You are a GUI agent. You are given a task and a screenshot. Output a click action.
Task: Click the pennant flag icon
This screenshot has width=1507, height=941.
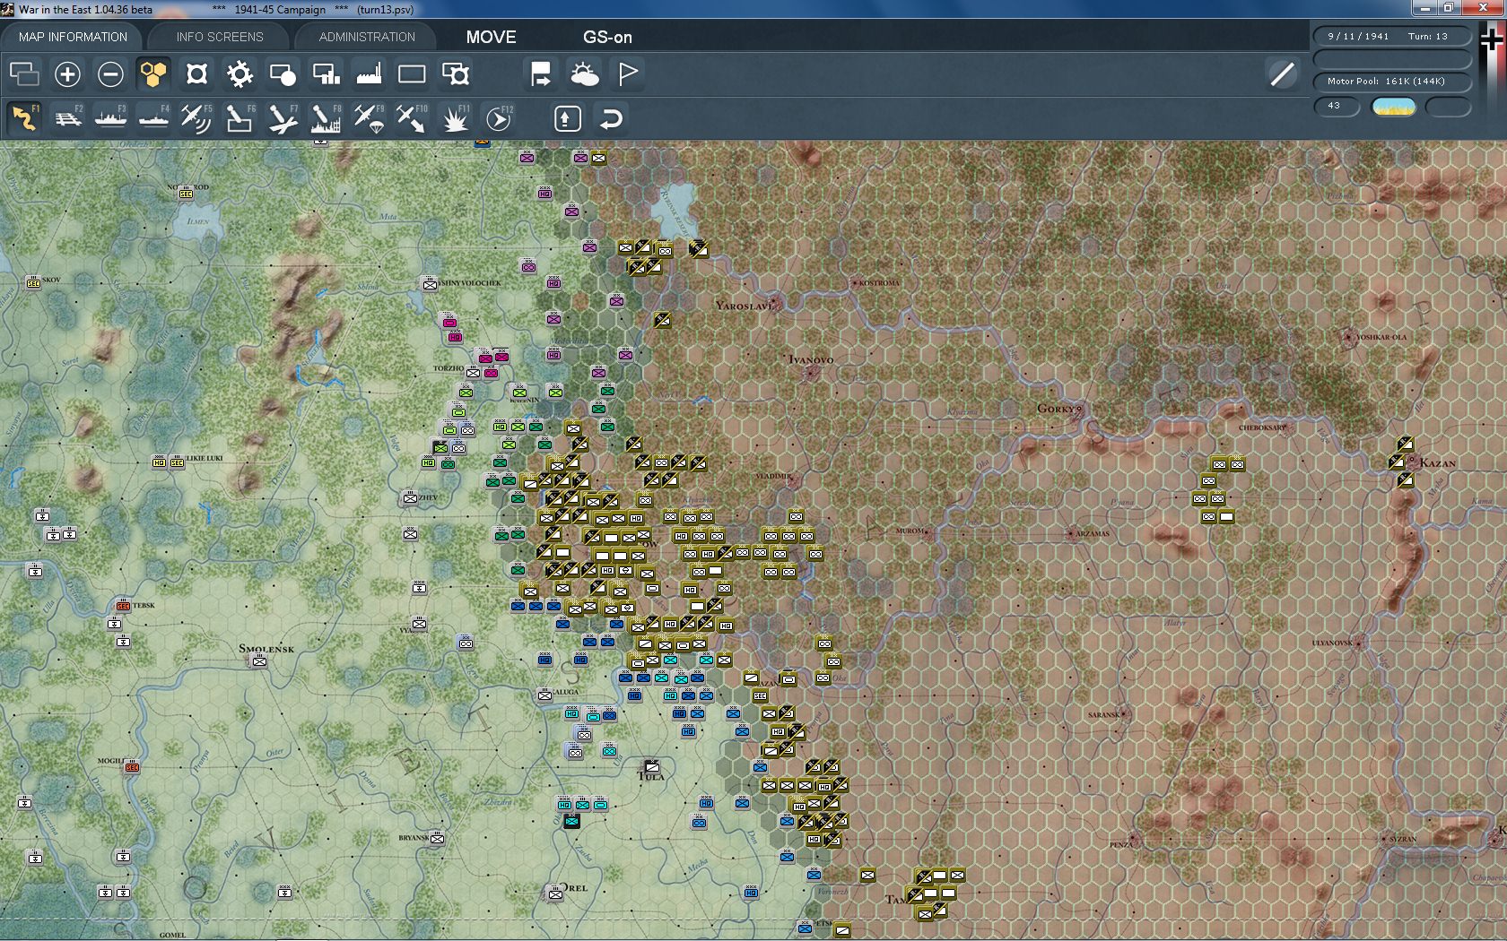click(627, 73)
